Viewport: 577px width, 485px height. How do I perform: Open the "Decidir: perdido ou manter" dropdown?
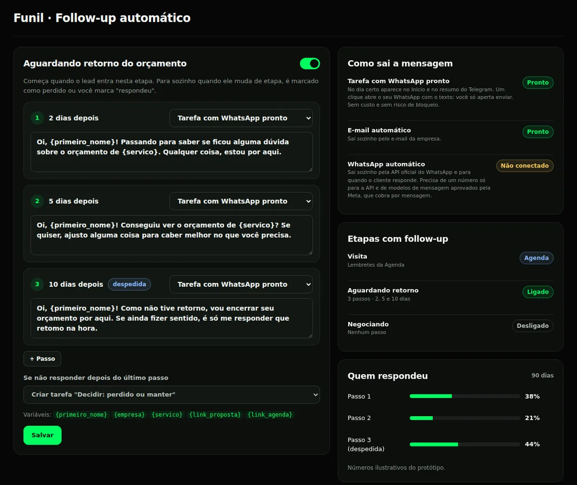[172, 395]
